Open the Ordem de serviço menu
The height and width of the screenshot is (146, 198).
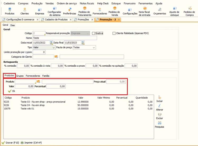pos(67,3)
